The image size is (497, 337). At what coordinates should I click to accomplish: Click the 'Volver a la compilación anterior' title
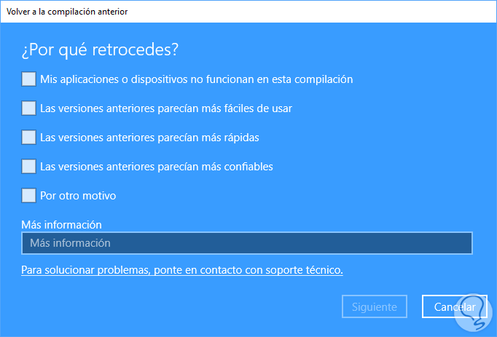click(66, 12)
